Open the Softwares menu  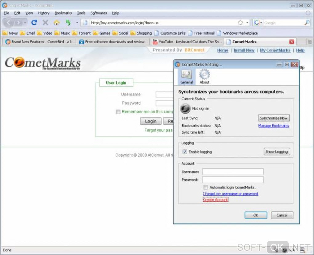click(x=99, y=13)
